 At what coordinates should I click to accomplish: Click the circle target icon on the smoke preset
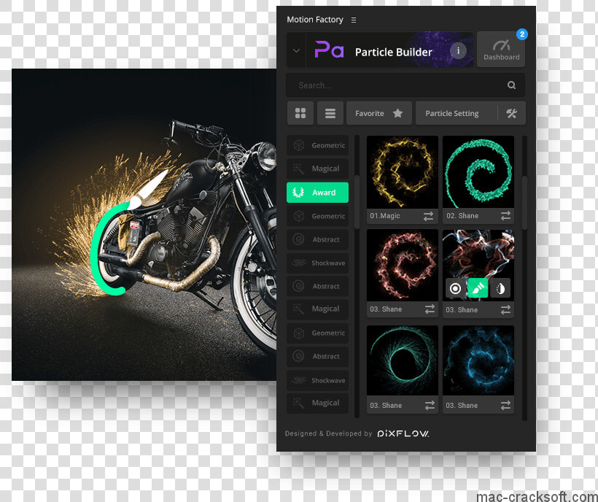pos(455,288)
